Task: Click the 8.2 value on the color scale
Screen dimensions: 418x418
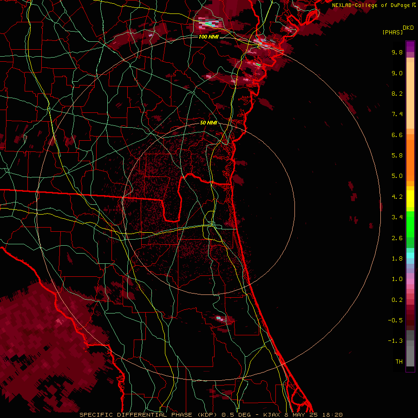Action: (397, 93)
